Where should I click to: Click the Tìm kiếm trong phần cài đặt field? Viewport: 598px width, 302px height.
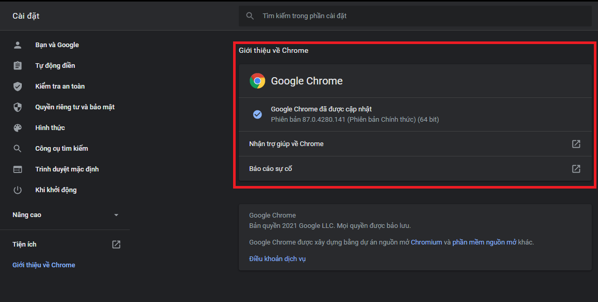pos(415,16)
